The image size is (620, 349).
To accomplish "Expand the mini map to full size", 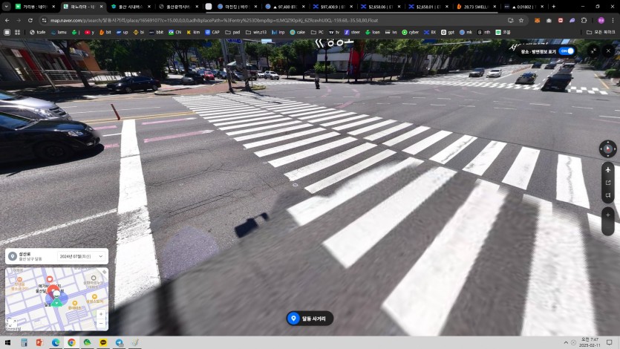I will coord(12,323).
